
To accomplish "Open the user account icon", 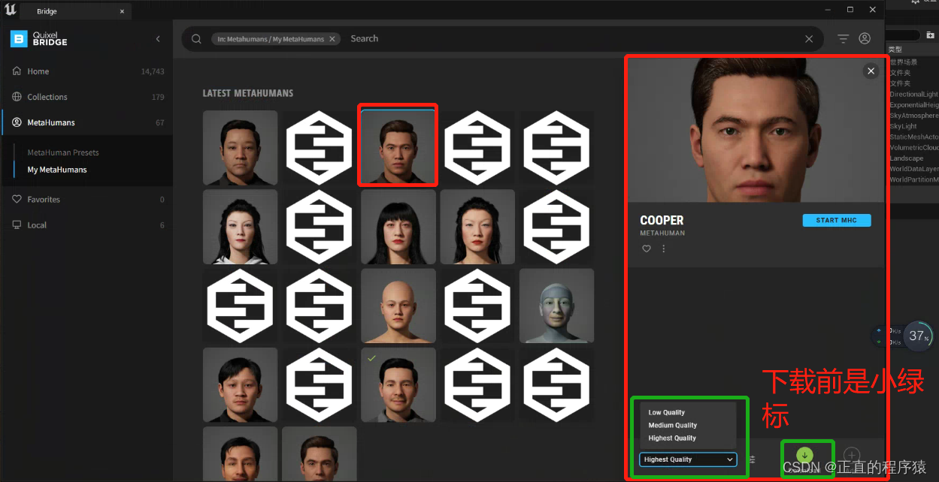I will (x=865, y=38).
